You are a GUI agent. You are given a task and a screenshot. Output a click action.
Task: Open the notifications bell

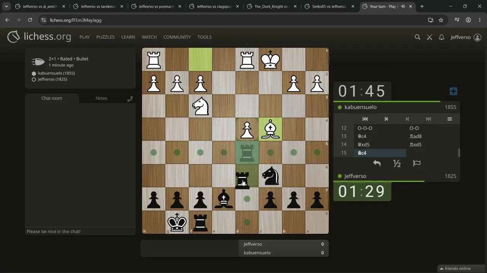(441, 37)
